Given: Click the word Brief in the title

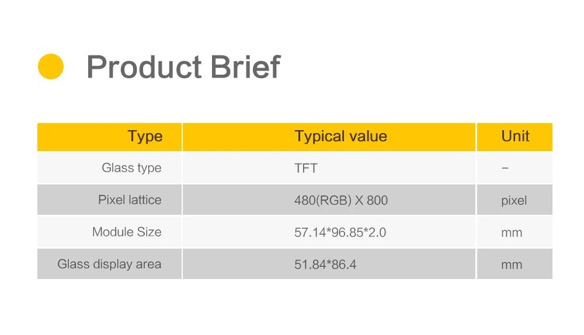Looking at the screenshot, I should pos(245,67).
